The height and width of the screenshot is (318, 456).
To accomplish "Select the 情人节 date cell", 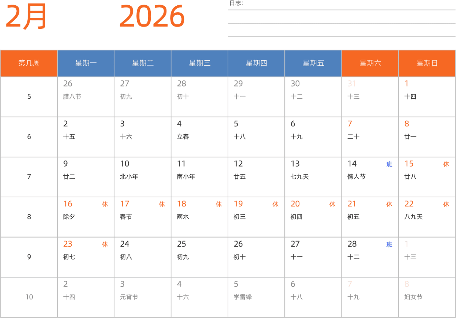I will click(370, 177).
